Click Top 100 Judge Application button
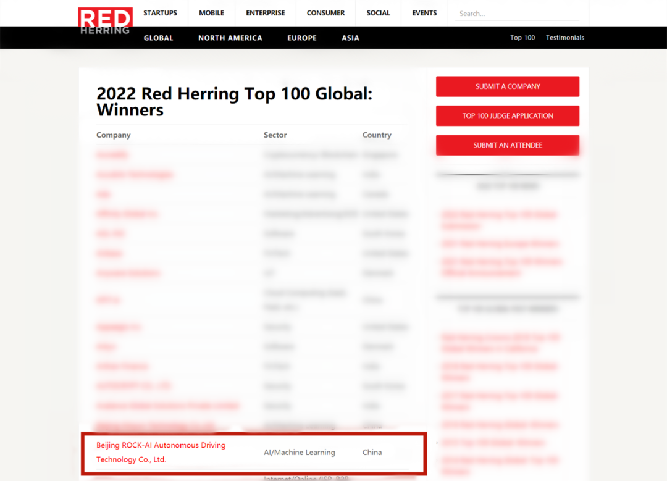Viewport: 667px width, 481px height. pos(508,115)
